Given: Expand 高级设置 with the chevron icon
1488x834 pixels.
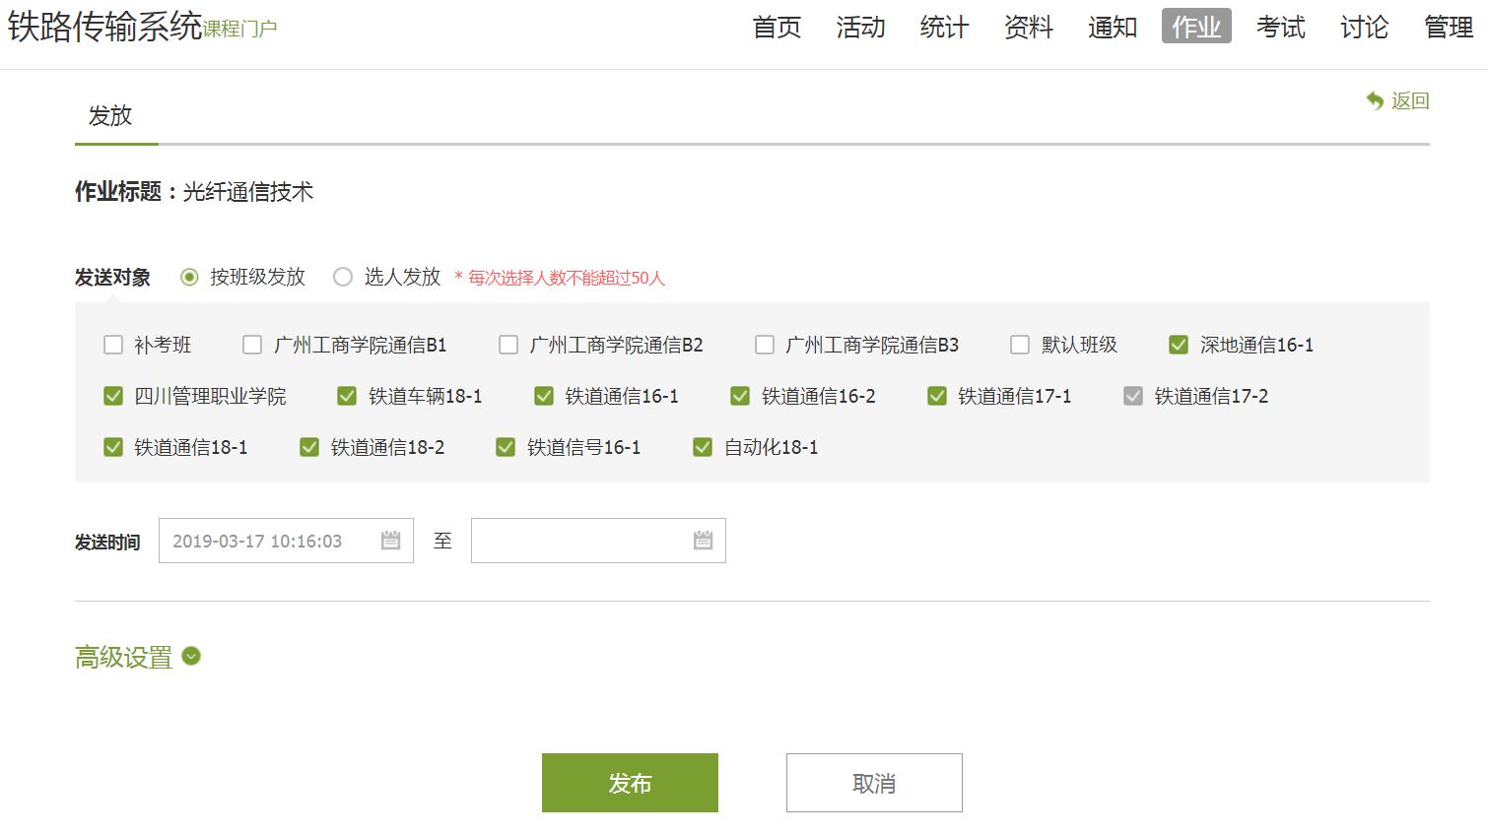Looking at the screenshot, I should coord(191,656).
